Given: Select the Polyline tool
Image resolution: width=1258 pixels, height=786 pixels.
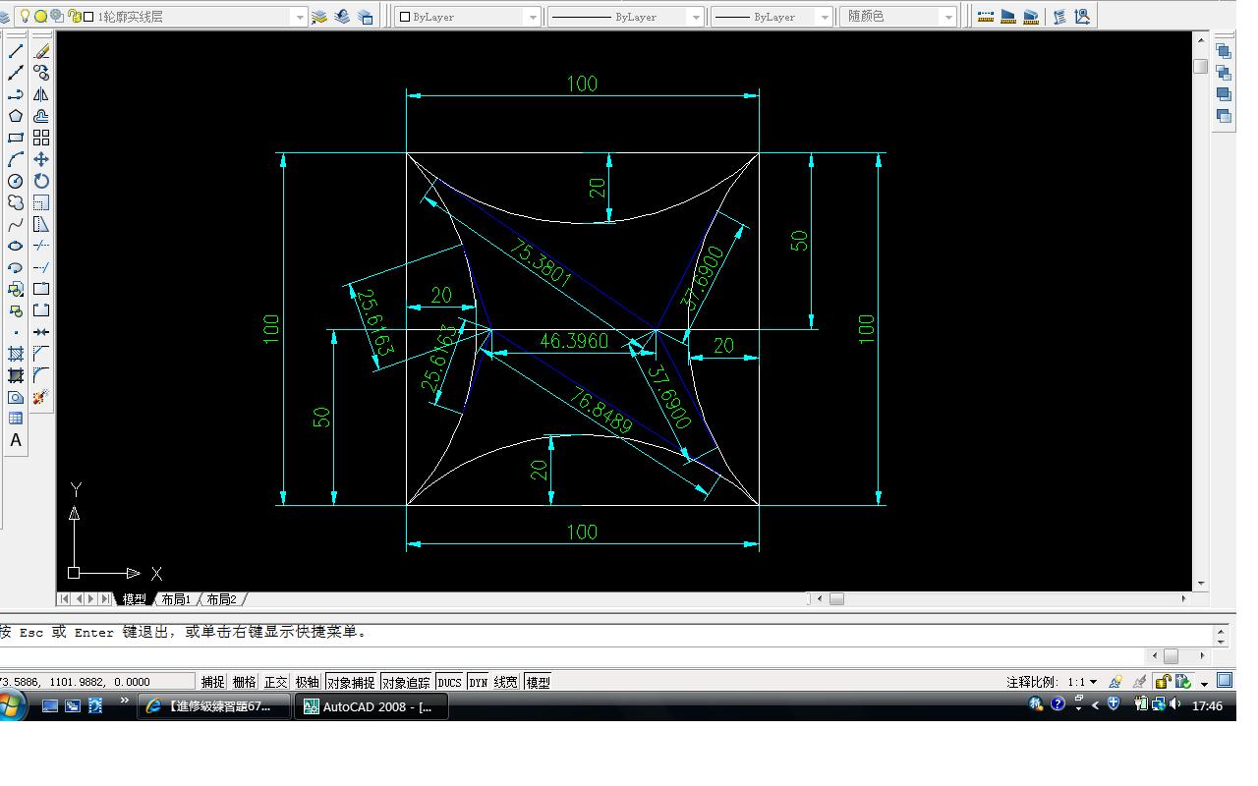Looking at the screenshot, I should point(16,94).
